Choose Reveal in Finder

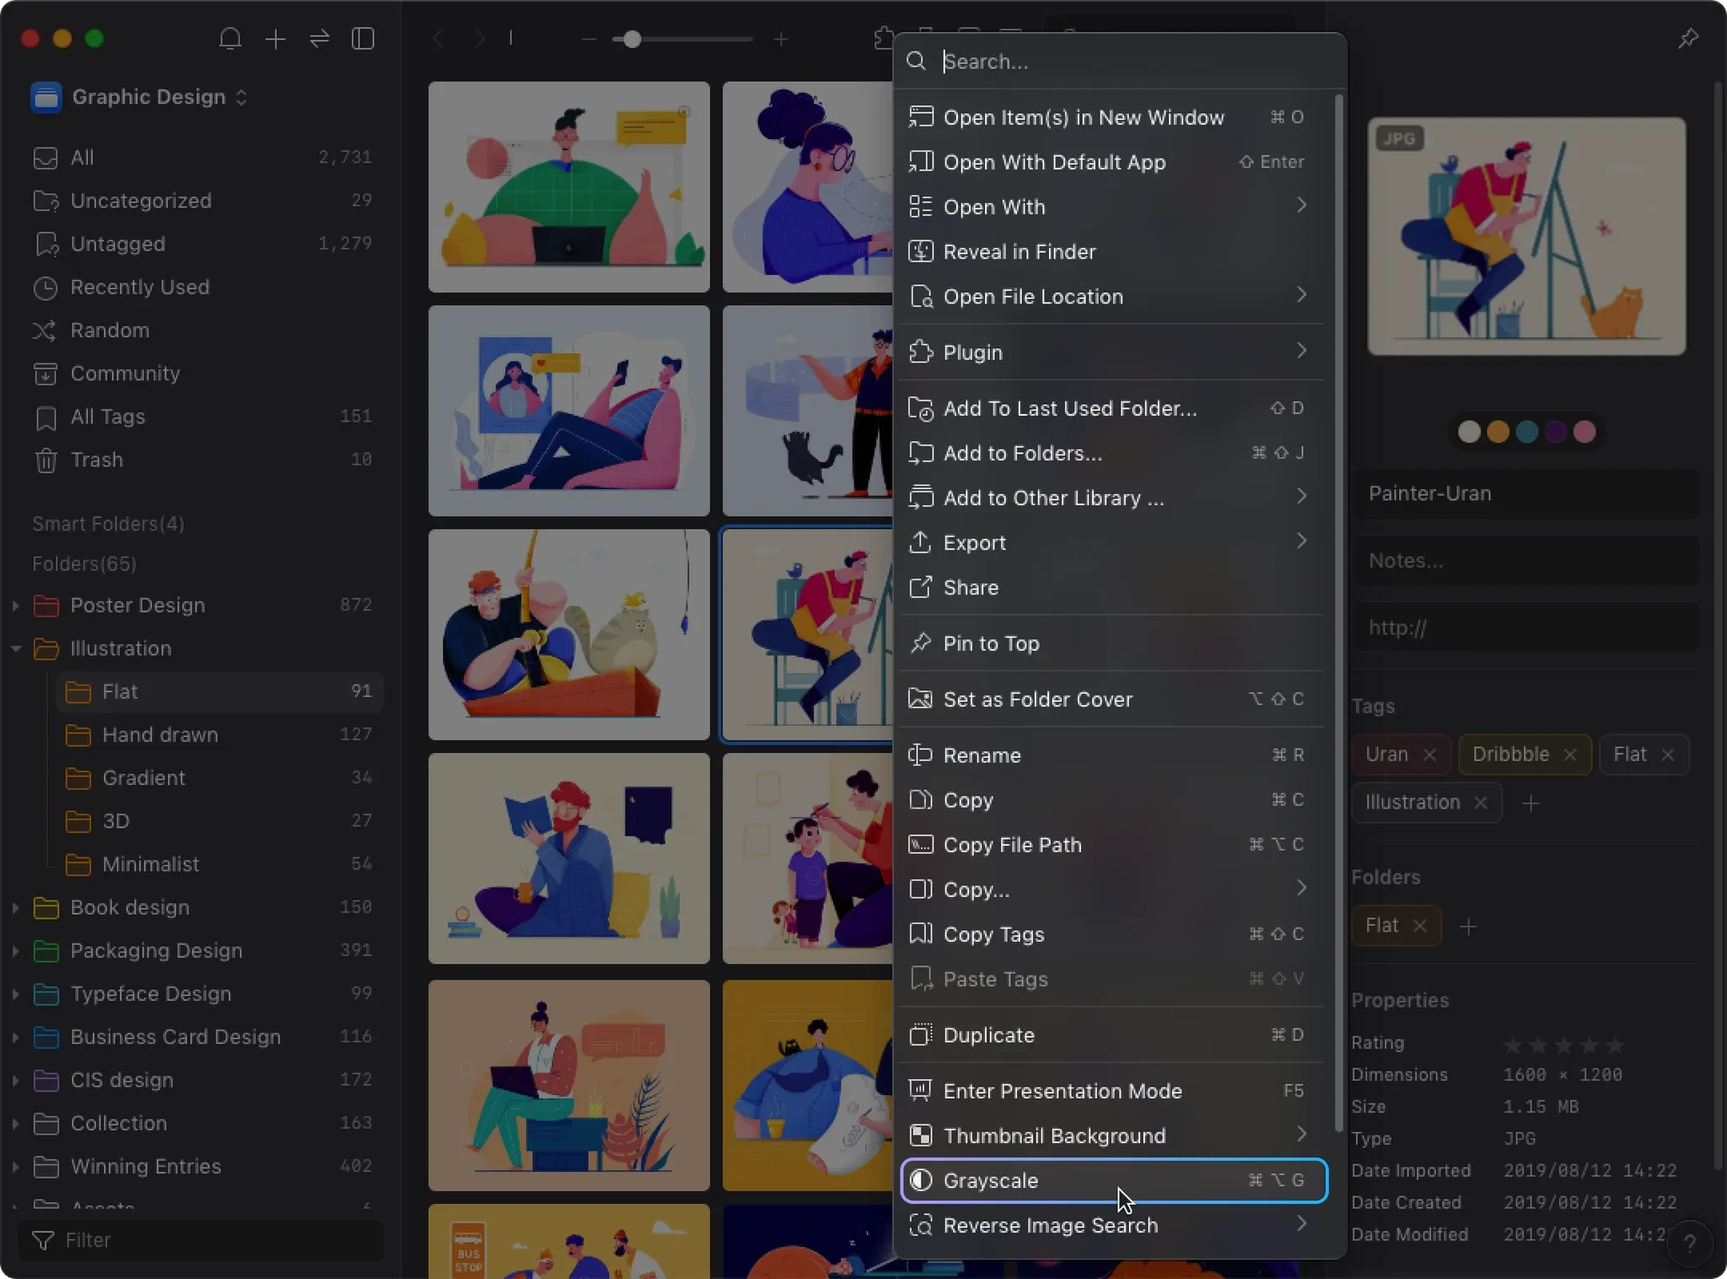point(1113,251)
